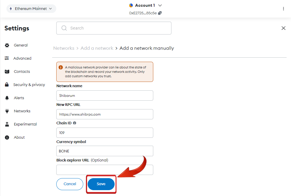The width and height of the screenshot is (291, 196).
Task: Click the Chain ID info icon
Action: tap(75, 123)
